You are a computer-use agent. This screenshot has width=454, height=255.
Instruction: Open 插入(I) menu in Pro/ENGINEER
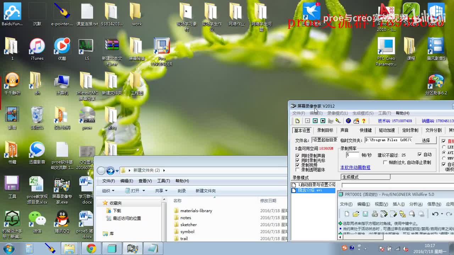click(x=398, y=204)
